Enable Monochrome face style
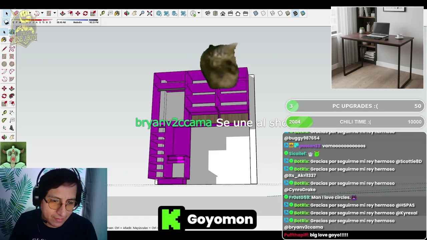The image size is (427, 240). coord(303,13)
